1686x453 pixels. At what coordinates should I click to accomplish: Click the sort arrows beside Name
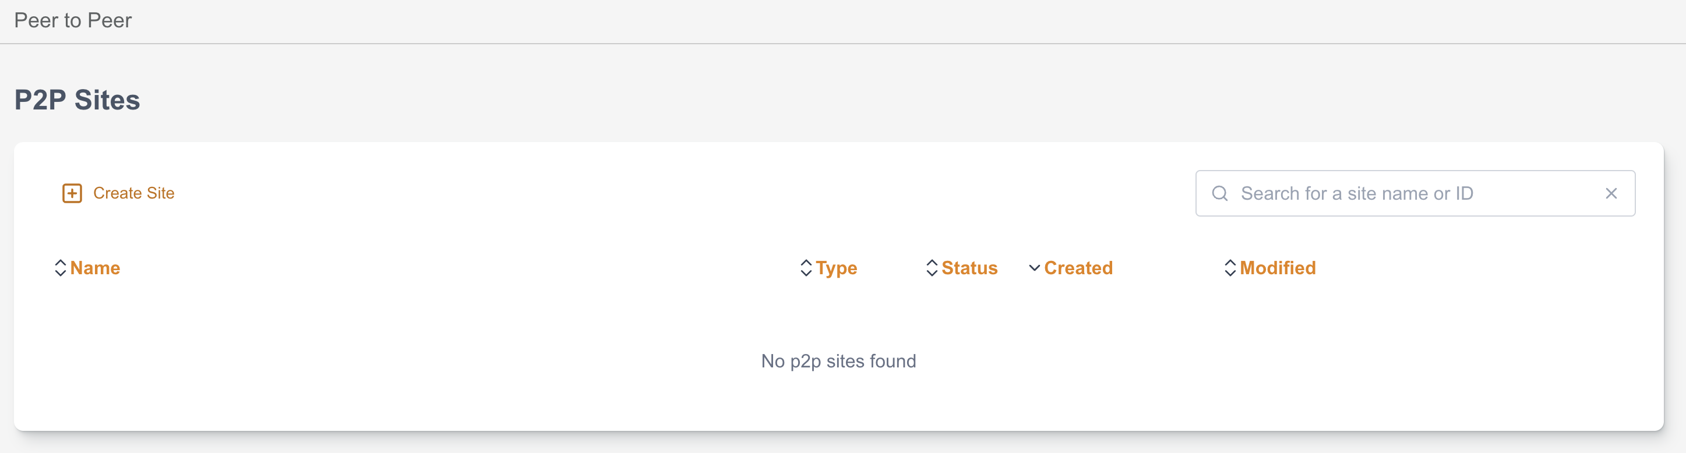(x=61, y=267)
